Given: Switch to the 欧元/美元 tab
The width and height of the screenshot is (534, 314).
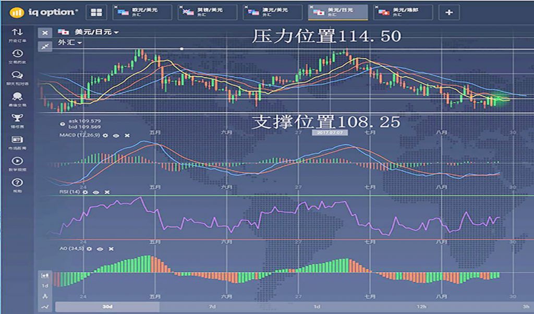Looking at the screenshot, I should click(x=142, y=11).
